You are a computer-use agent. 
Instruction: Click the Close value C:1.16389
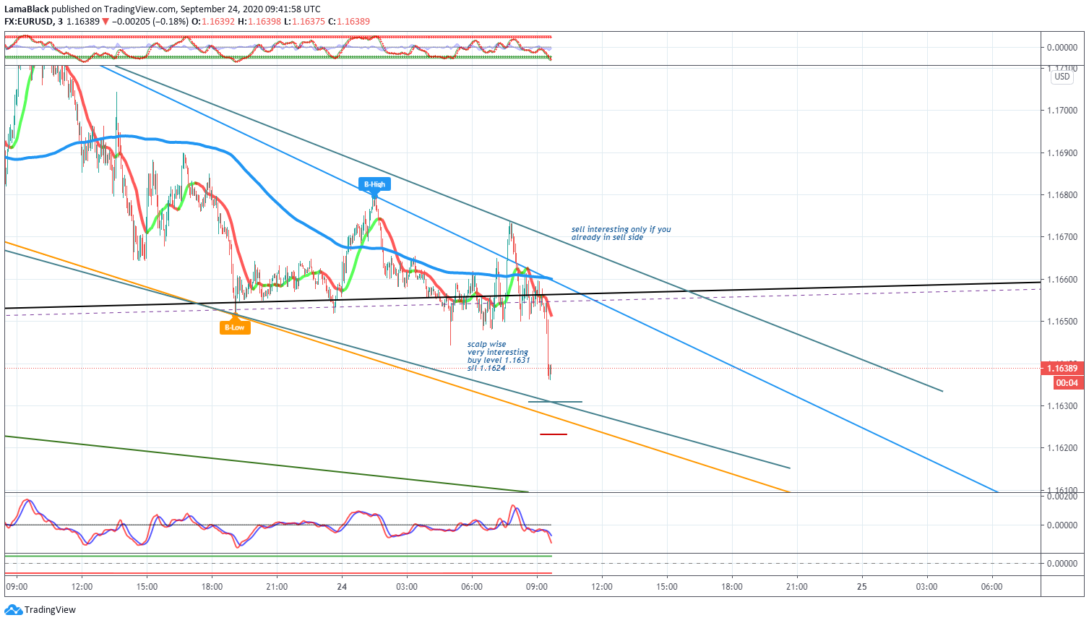tap(349, 22)
